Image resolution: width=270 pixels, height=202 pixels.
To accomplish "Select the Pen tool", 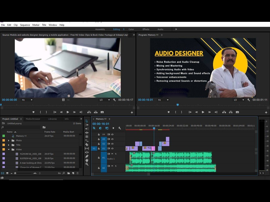I will (x=87, y=156).
